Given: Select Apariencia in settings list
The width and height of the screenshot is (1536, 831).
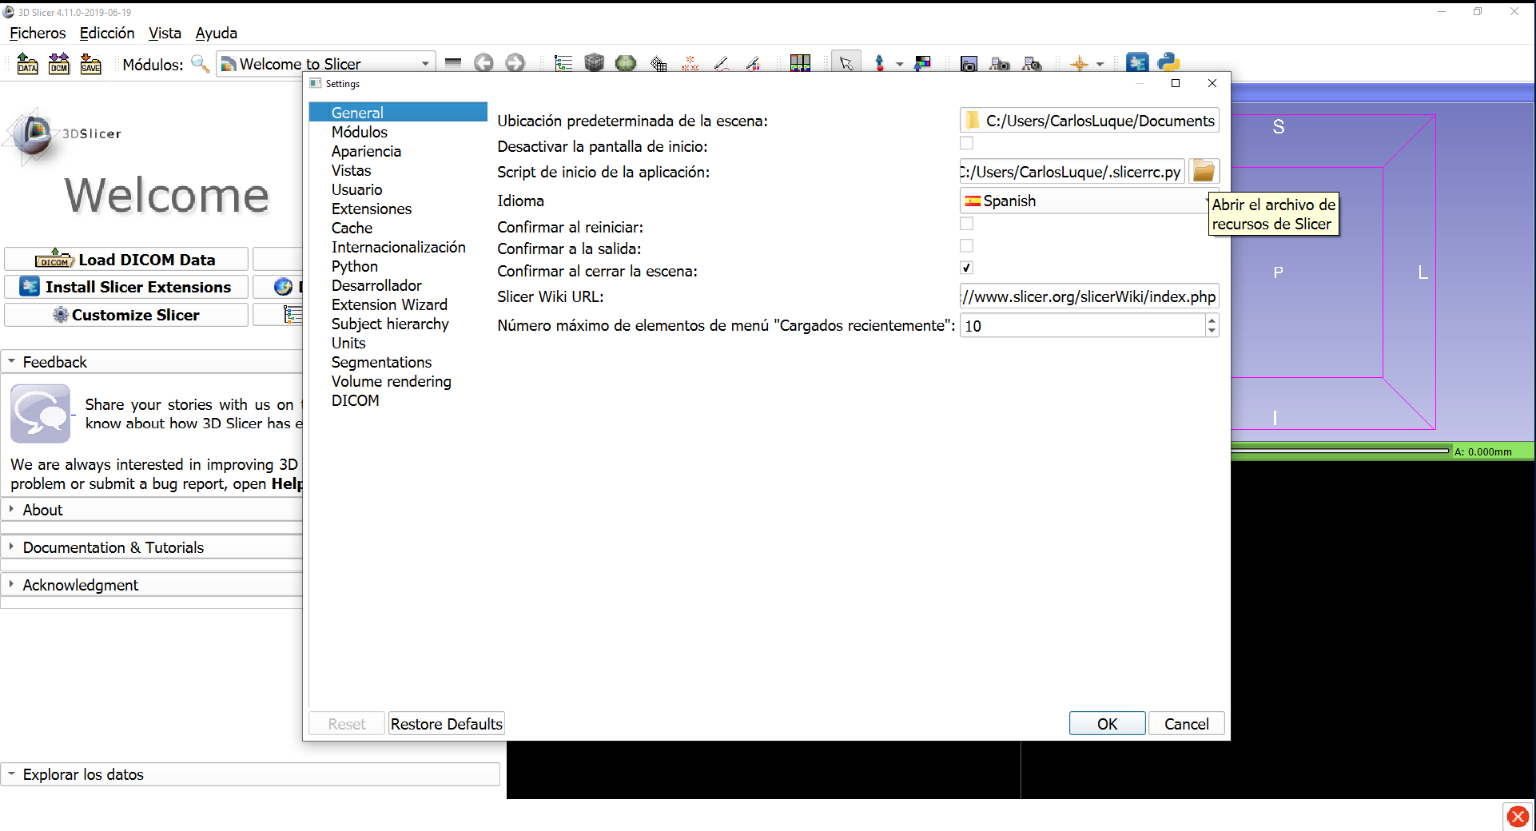Looking at the screenshot, I should 366,151.
